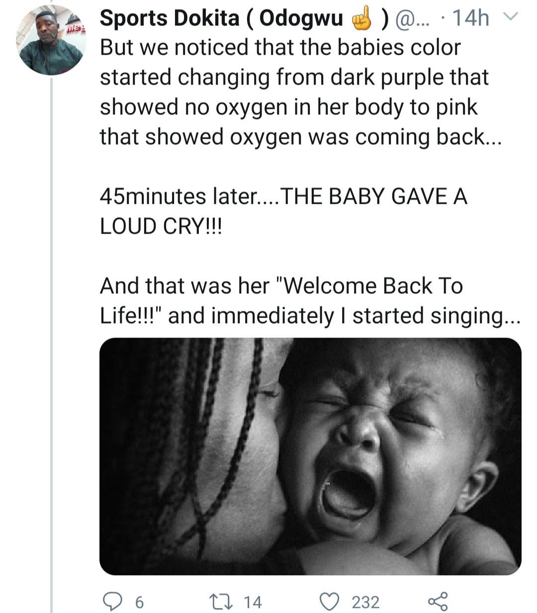Click the pointing finger emoji in the name
The image size is (537, 613).
click(x=361, y=19)
